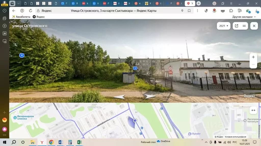
Task: Open the side tabs panel icon near menu
Action: (x=223, y=3)
